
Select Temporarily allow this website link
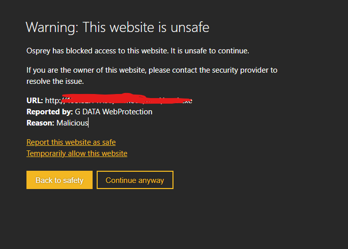77,153
